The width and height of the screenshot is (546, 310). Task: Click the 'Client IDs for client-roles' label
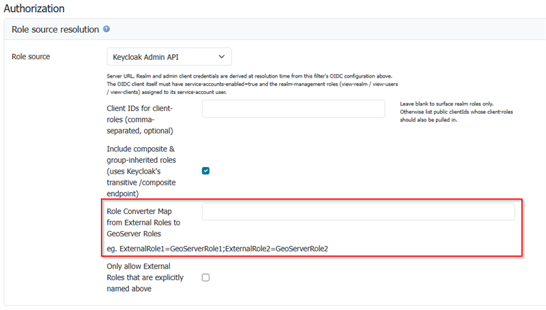coord(140,119)
